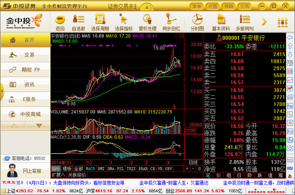Click the plus zoom control beside 日线
The width and height of the screenshot is (295, 195).
point(187,168)
